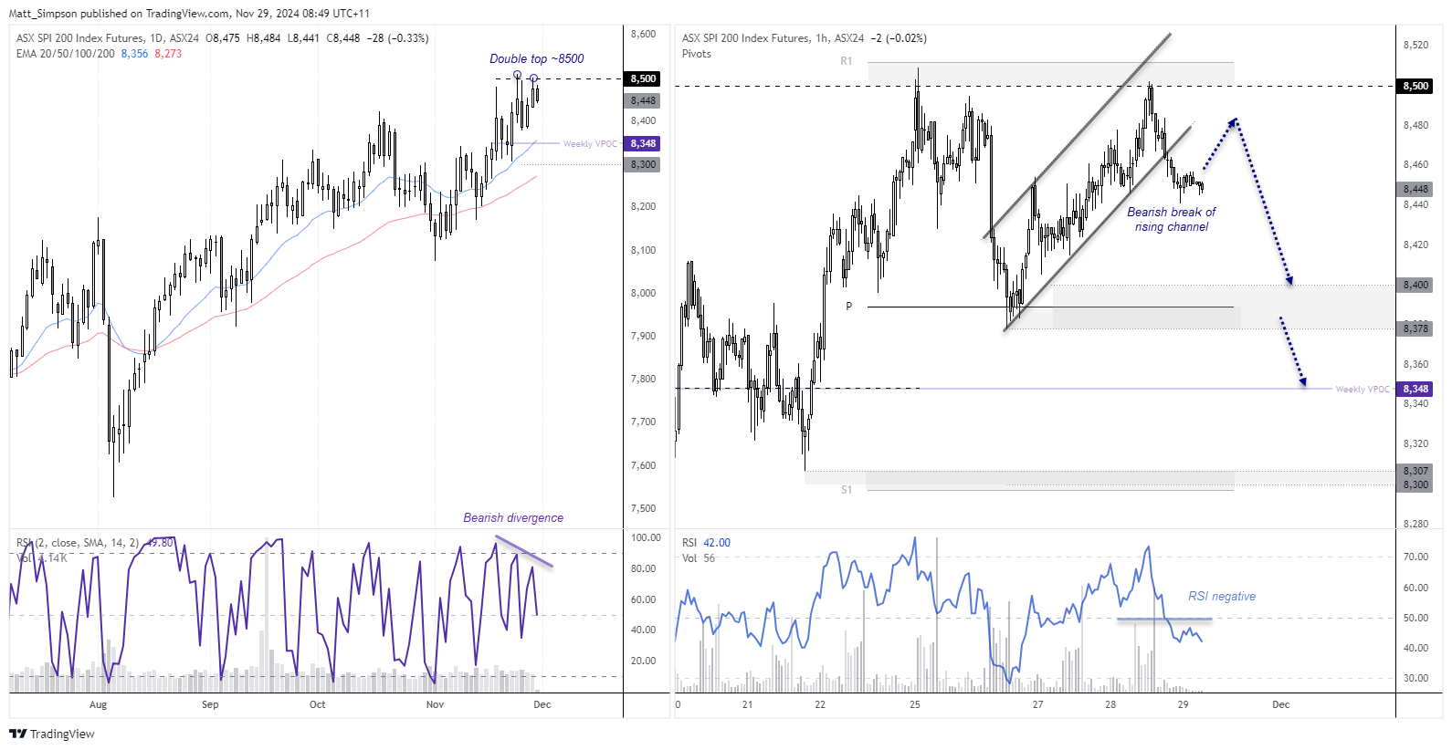The width and height of the screenshot is (1452, 750).
Task: Click the TradingView logo at bottom left
Action: pos(52,734)
